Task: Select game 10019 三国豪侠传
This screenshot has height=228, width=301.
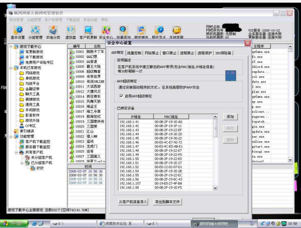Action: 87,122
